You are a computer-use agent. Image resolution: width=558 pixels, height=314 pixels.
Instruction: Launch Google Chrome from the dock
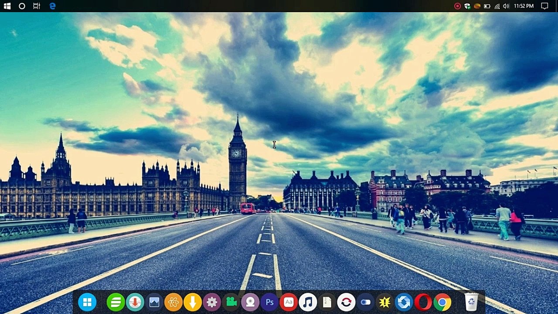click(442, 302)
